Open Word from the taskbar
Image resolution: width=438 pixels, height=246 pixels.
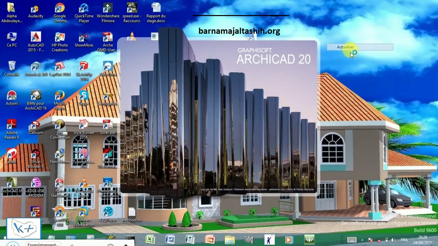(x=170, y=240)
